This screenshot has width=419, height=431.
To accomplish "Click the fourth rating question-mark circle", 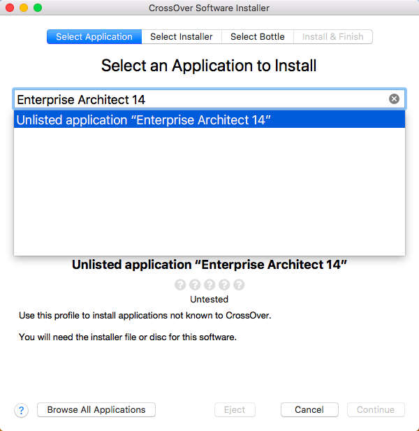I will (x=224, y=285).
